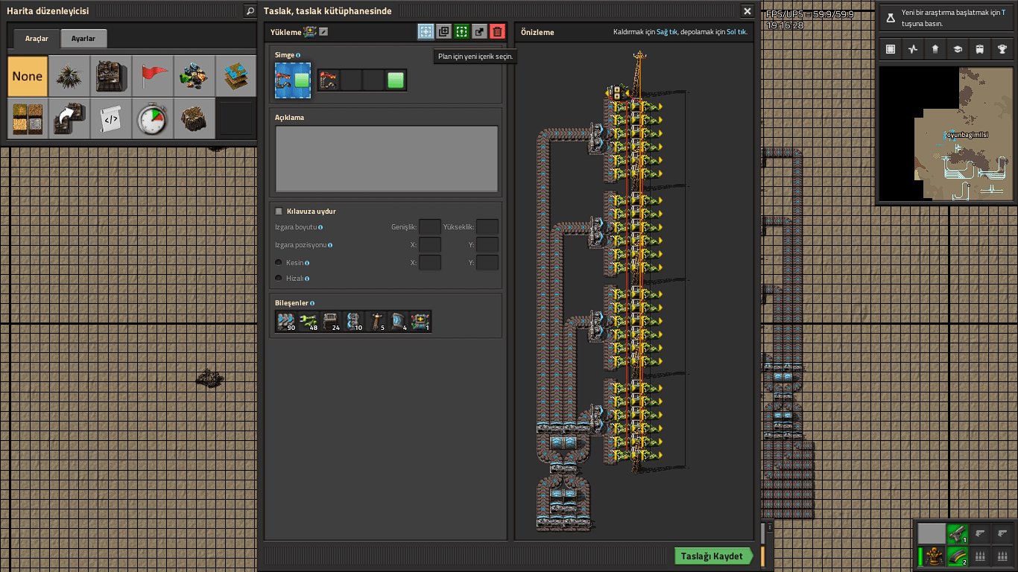Select the None tool in map editor
The width and height of the screenshot is (1018, 572).
click(28, 76)
